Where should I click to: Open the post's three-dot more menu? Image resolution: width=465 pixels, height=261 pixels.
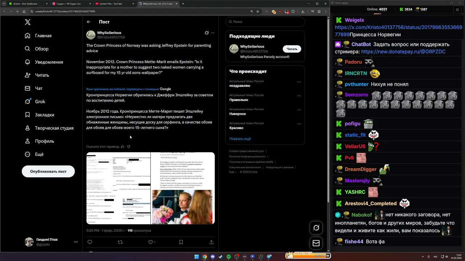[213, 33]
